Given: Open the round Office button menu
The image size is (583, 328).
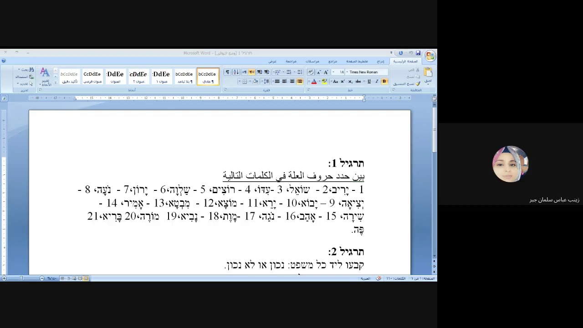Looking at the screenshot, I should pos(430,56).
